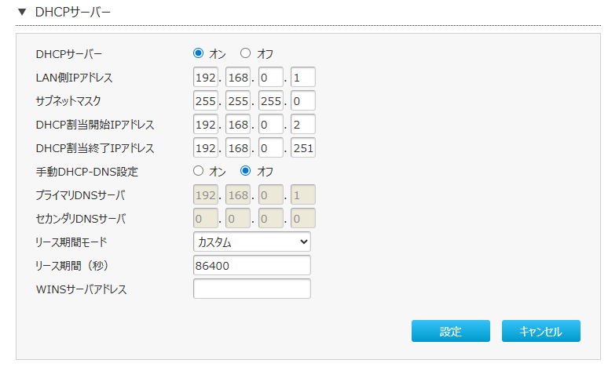This screenshot has width=608, height=367.
Task: Click last octet of DHCP割当終了IPアドレス
Action: click(x=302, y=148)
